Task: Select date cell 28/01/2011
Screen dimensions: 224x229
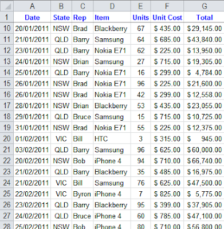Action: pos(32,106)
